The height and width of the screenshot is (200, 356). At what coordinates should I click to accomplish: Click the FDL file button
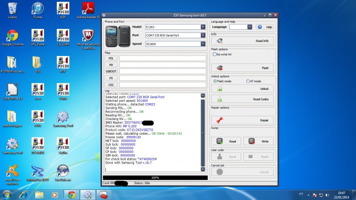111,58
